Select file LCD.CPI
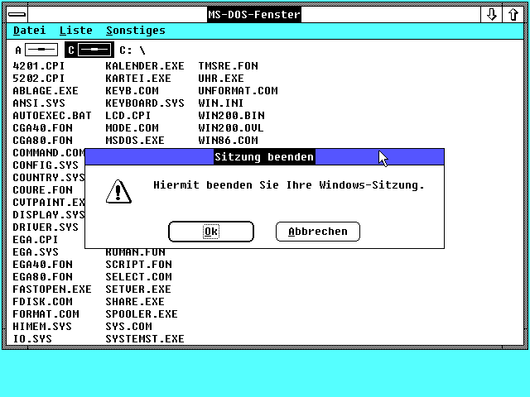Image resolution: width=530 pixels, height=397 pixels. tap(128, 116)
